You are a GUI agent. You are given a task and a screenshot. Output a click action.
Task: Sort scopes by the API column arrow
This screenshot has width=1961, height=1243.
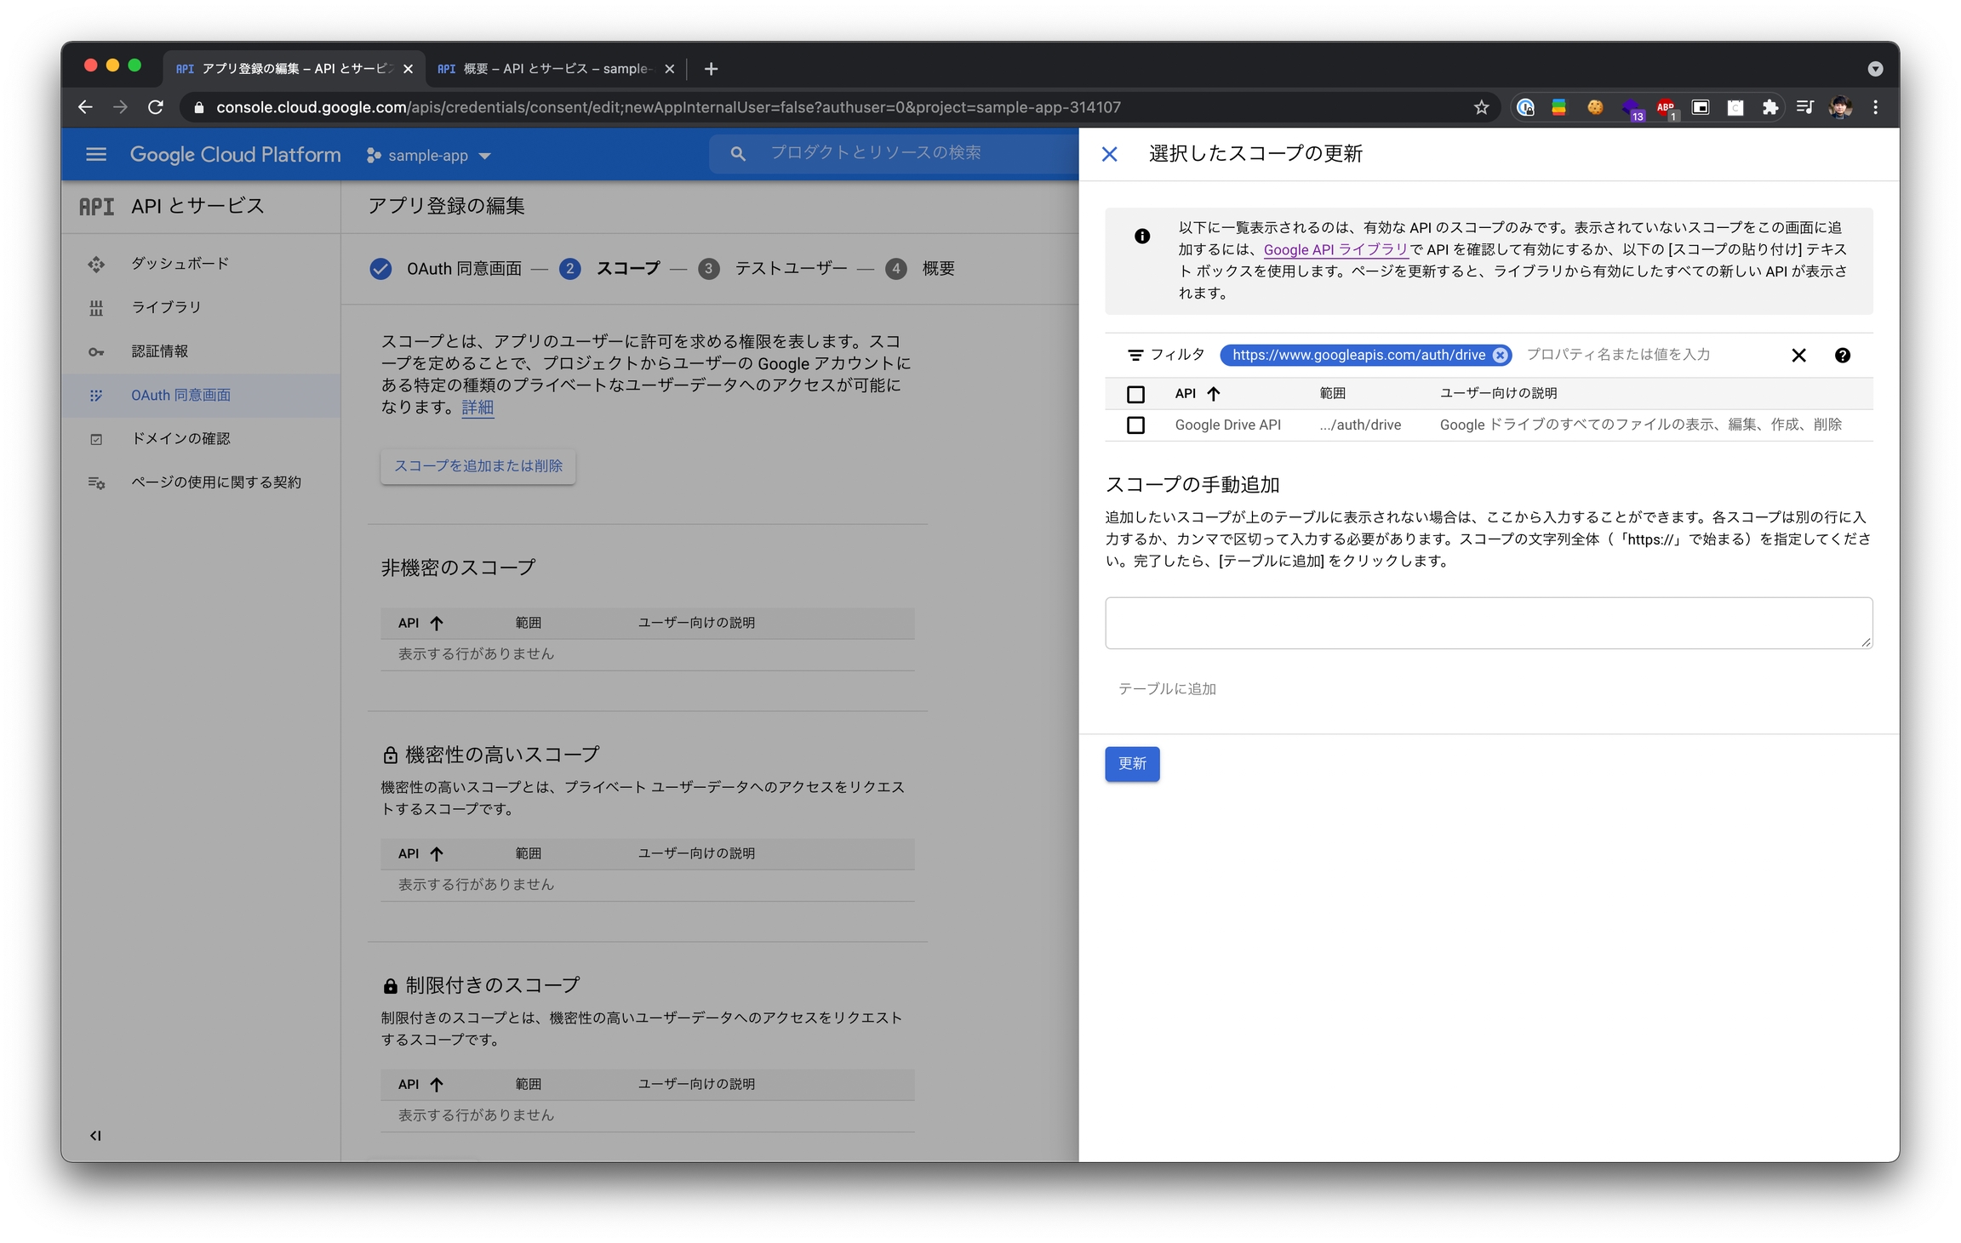pyautogui.click(x=1214, y=393)
